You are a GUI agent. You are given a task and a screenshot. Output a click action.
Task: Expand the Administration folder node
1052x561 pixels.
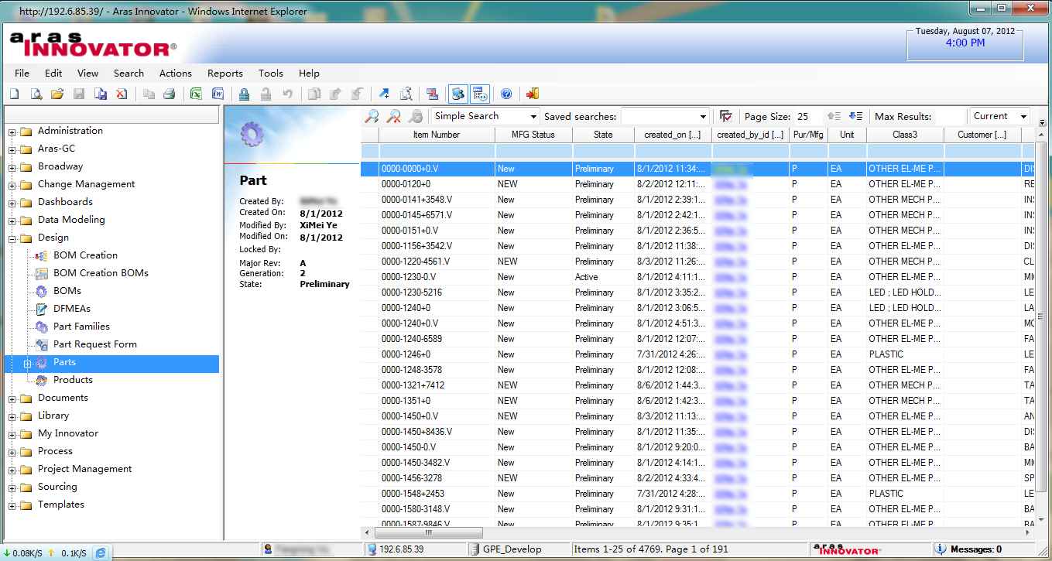tap(12, 132)
